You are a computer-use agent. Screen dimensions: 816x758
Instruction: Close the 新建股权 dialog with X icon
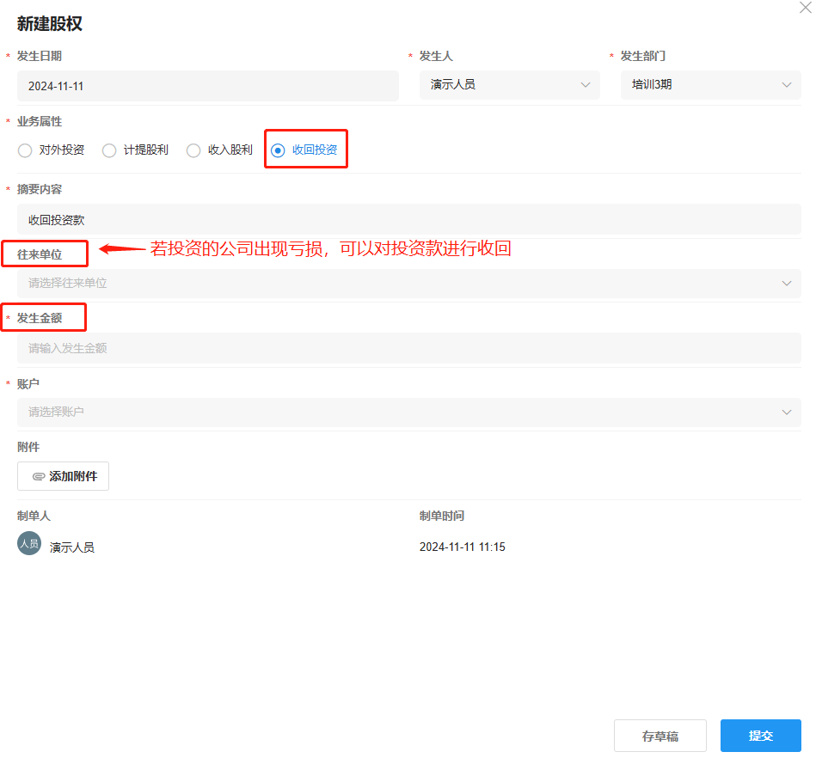[x=805, y=7]
